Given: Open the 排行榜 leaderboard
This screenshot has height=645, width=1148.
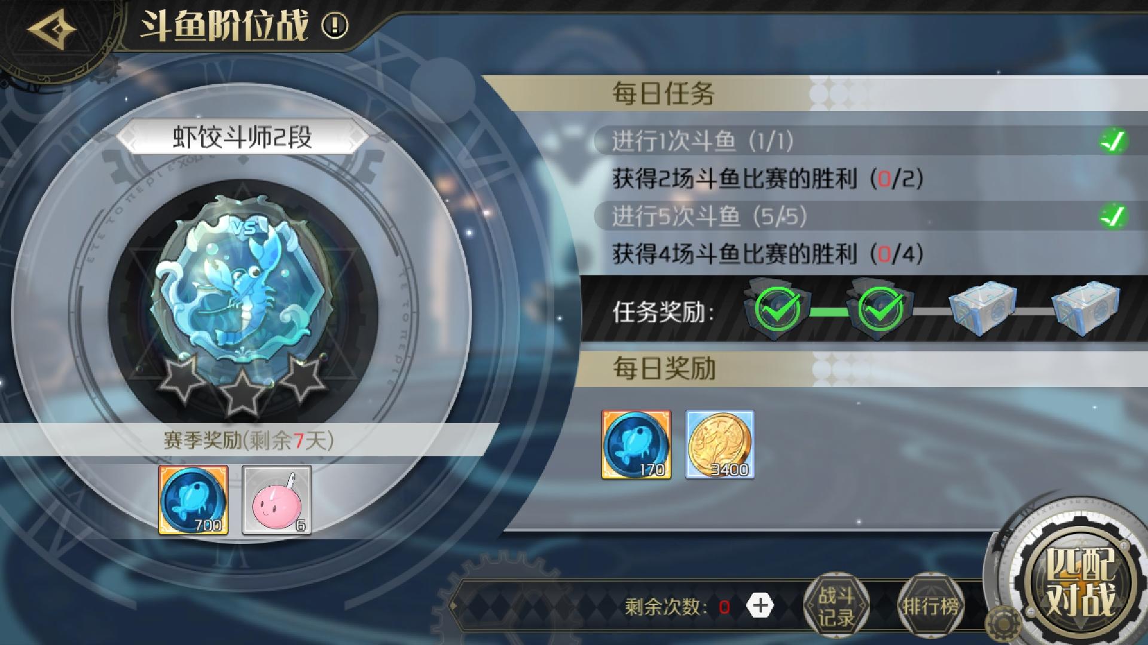Looking at the screenshot, I should (x=930, y=606).
